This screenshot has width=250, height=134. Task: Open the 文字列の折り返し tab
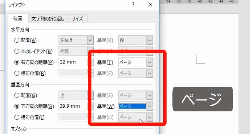pos(48,19)
